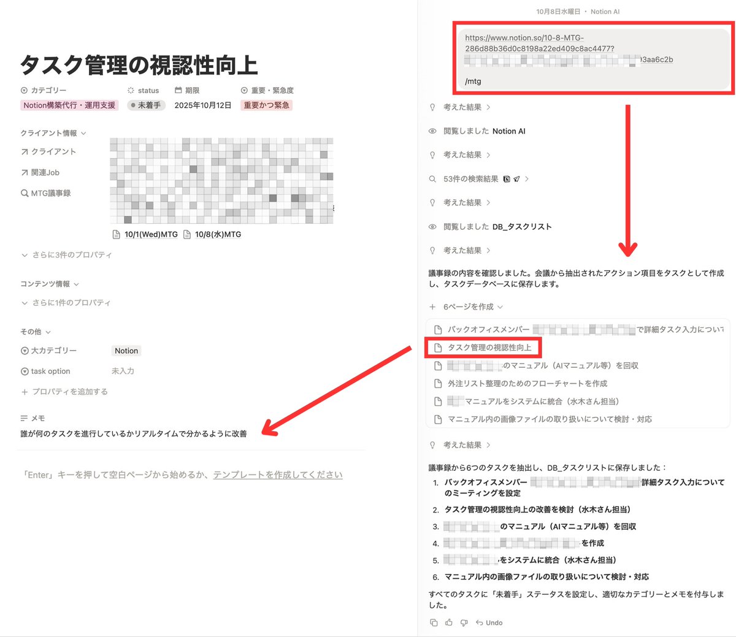Click the user message containing /mtg
Viewport: 736px width, 637px height.
(x=593, y=59)
